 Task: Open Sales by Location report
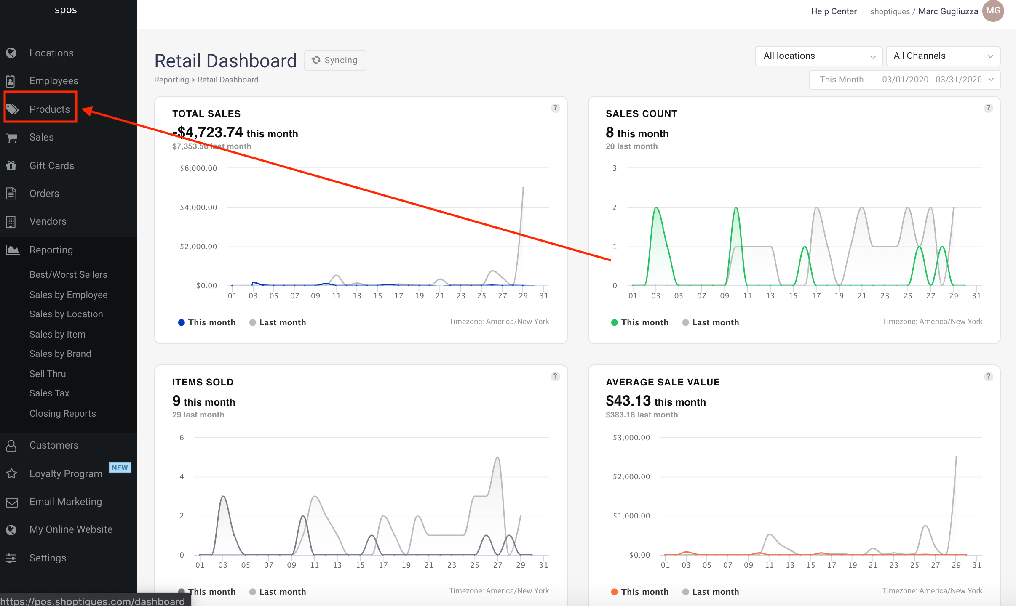click(66, 314)
